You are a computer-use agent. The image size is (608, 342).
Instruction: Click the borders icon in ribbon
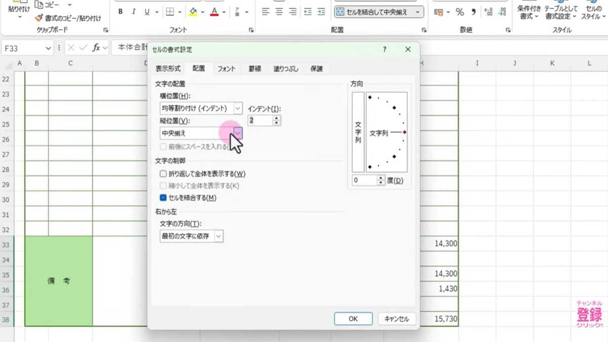[171, 12]
